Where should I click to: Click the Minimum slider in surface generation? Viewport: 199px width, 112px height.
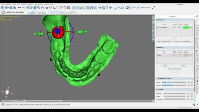[x=174, y=82]
